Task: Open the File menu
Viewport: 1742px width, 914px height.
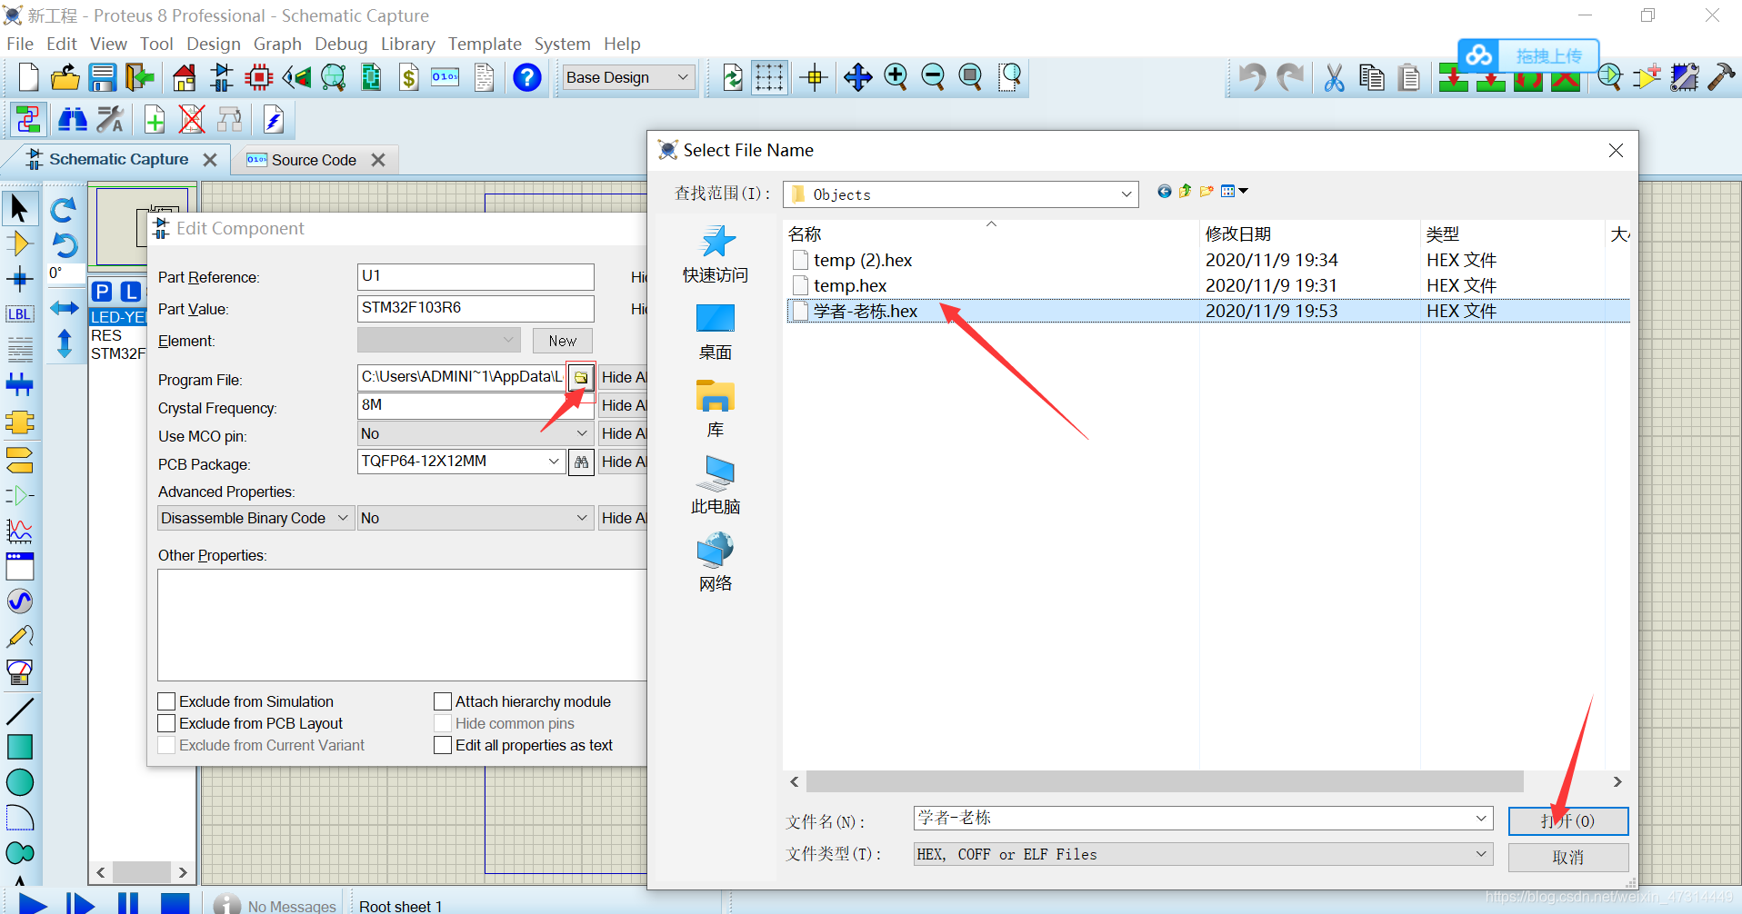Action: [20, 44]
